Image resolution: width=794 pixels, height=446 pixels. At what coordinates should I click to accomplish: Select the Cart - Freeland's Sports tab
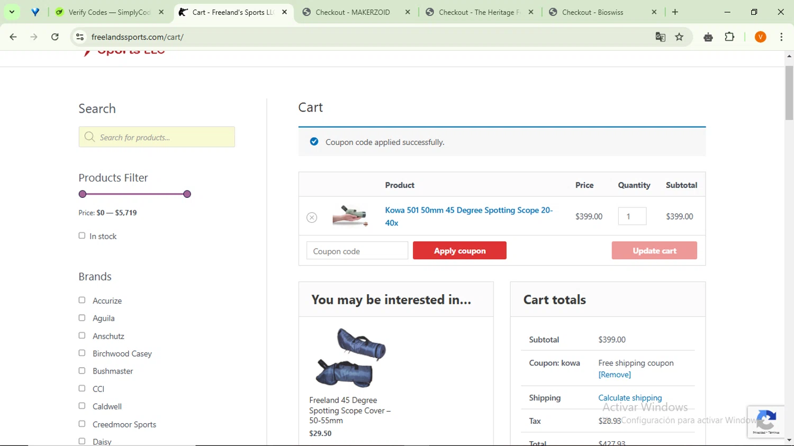pos(233,12)
